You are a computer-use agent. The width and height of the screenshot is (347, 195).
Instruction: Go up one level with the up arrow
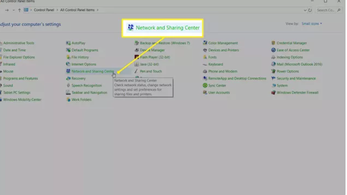[x=20, y=10]
